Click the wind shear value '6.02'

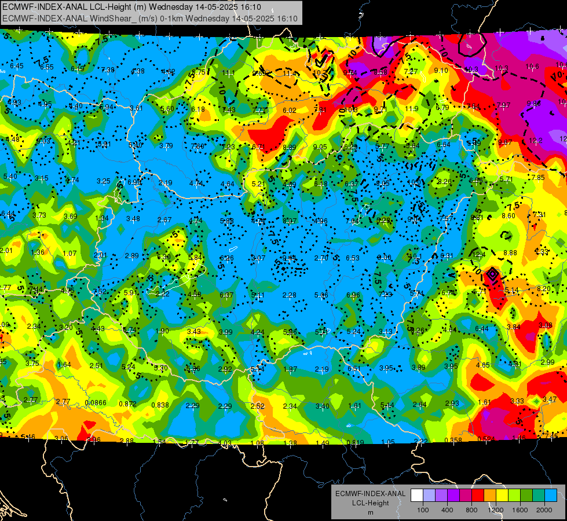tap(289, 110)
